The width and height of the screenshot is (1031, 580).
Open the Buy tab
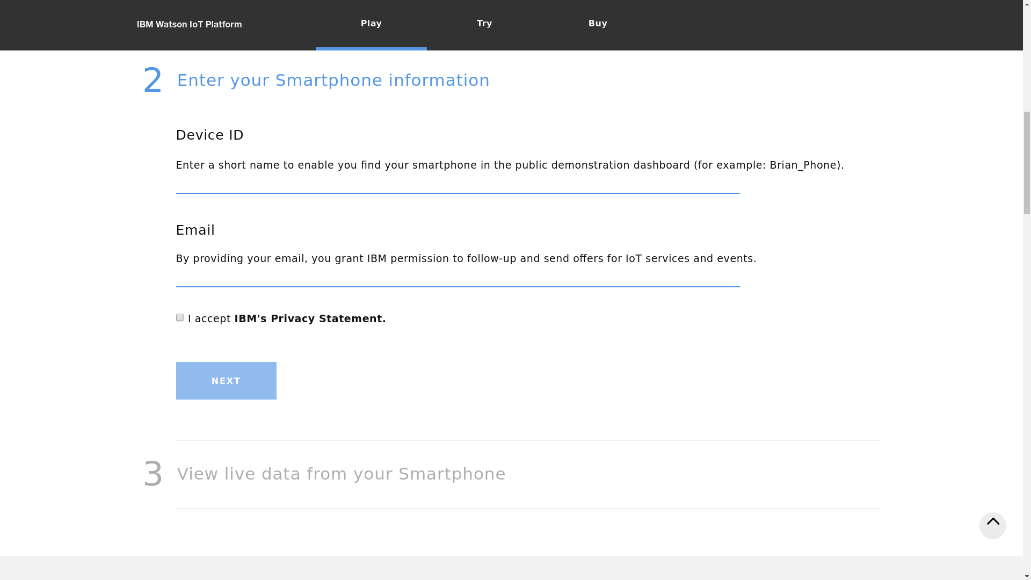click(598, 24)
